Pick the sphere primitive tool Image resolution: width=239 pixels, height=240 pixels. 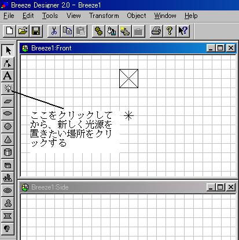[8, 126]
